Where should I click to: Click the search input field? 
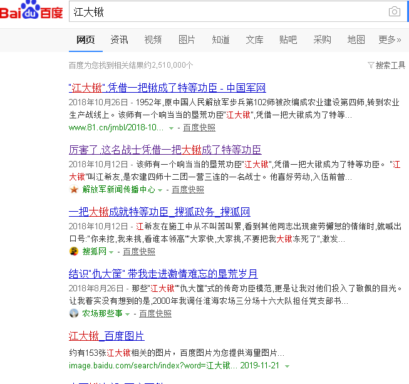coord(225,12)
